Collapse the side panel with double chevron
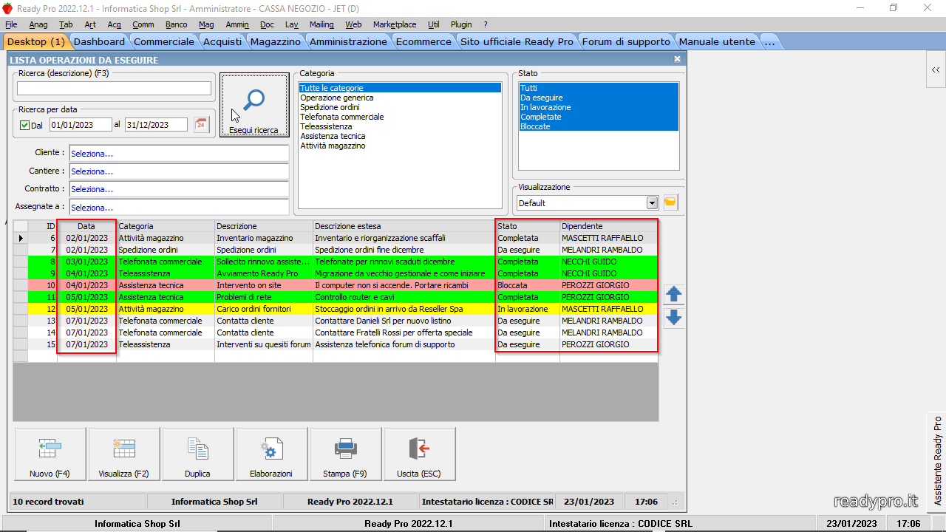This screenshot has height=532, width=946. (x=936, y=69)
